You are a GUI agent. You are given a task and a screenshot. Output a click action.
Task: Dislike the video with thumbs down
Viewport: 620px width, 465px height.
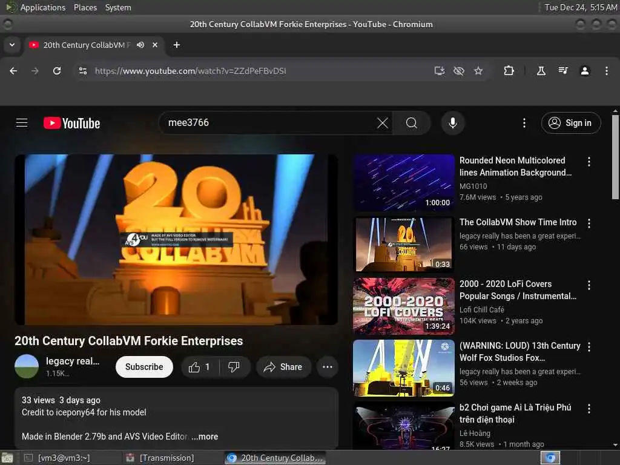[x=234, y=367]
